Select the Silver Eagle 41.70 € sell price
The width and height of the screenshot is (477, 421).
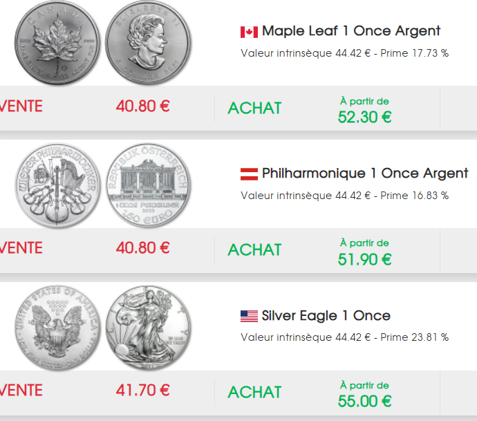coord(143,391)
